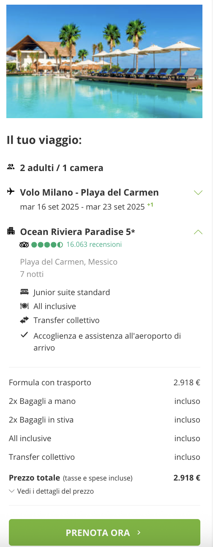Click the bed icon for Junior suite
213x547 pixels.
point(25,292)
